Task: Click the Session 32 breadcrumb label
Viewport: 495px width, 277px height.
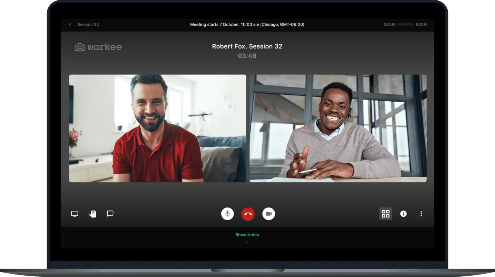Action: click(88, 24)
